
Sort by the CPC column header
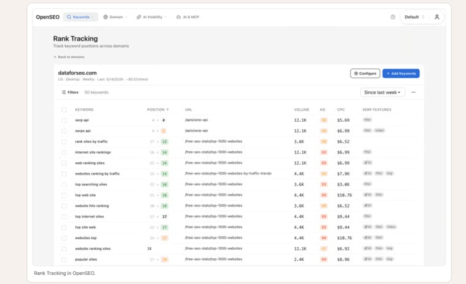(x=340, y=110)
